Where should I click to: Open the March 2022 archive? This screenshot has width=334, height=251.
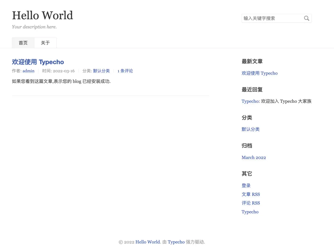click(254, 157)
